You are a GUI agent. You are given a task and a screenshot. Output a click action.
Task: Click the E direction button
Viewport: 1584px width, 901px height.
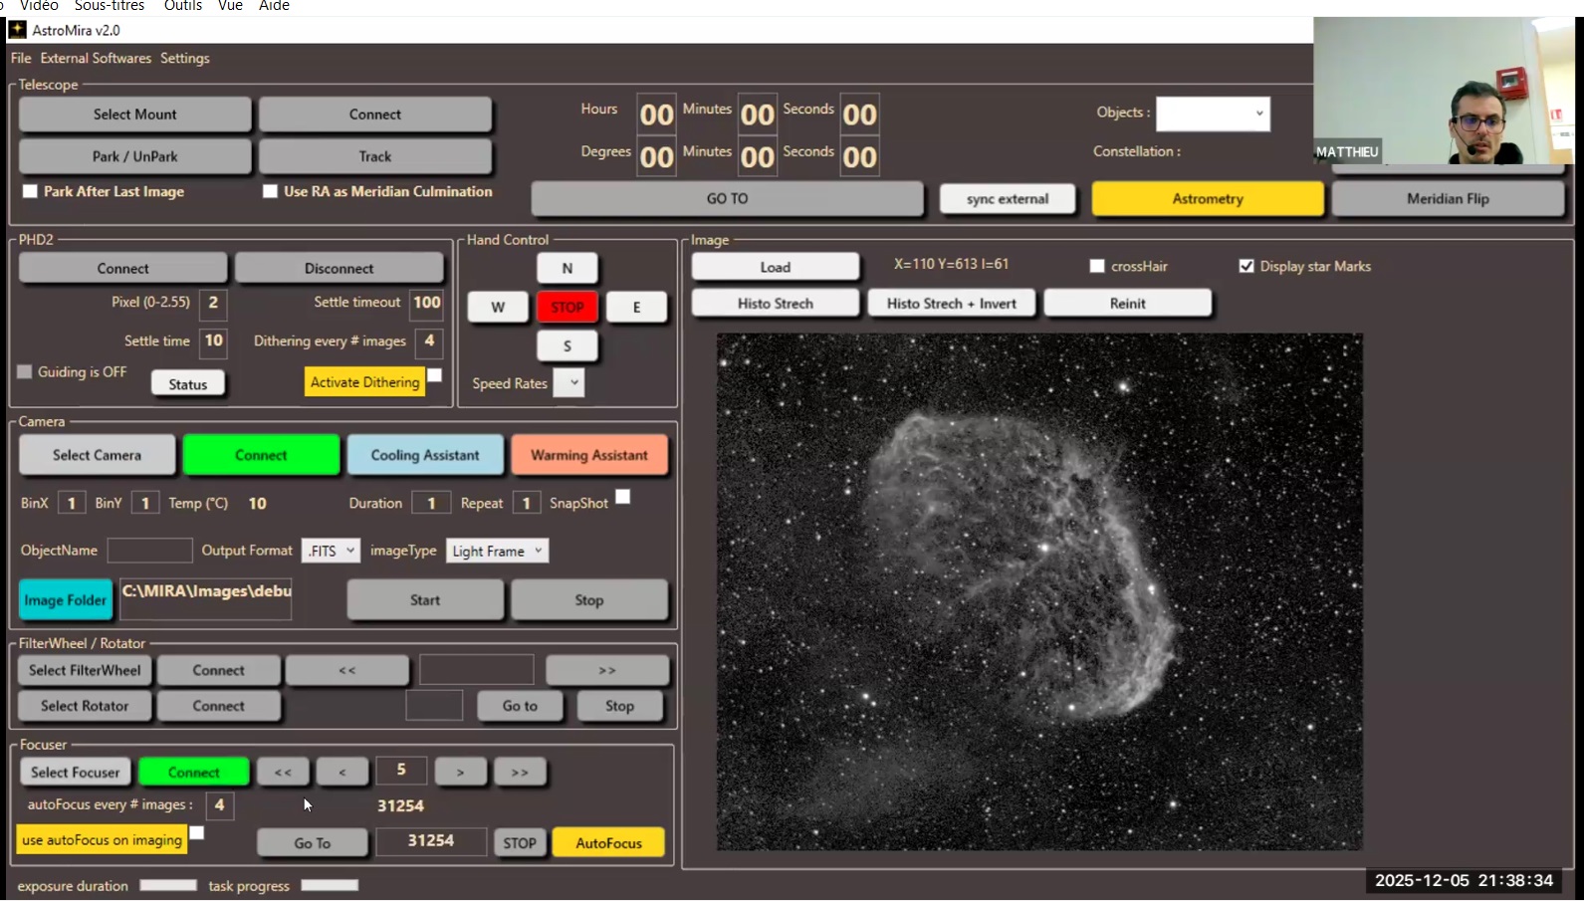[636, 307]
